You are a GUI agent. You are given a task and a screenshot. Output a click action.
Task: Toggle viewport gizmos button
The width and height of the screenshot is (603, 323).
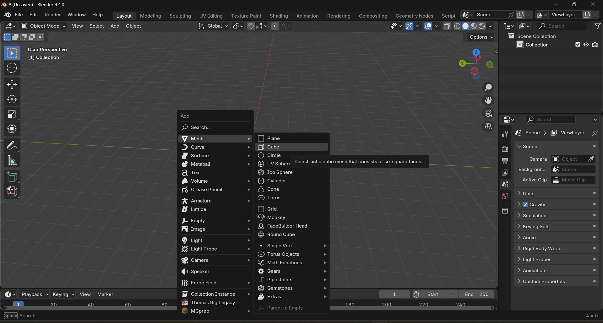tap(409, 26)
